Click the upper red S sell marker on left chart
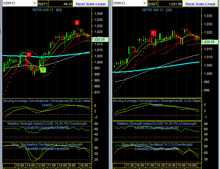 point(77,22)
